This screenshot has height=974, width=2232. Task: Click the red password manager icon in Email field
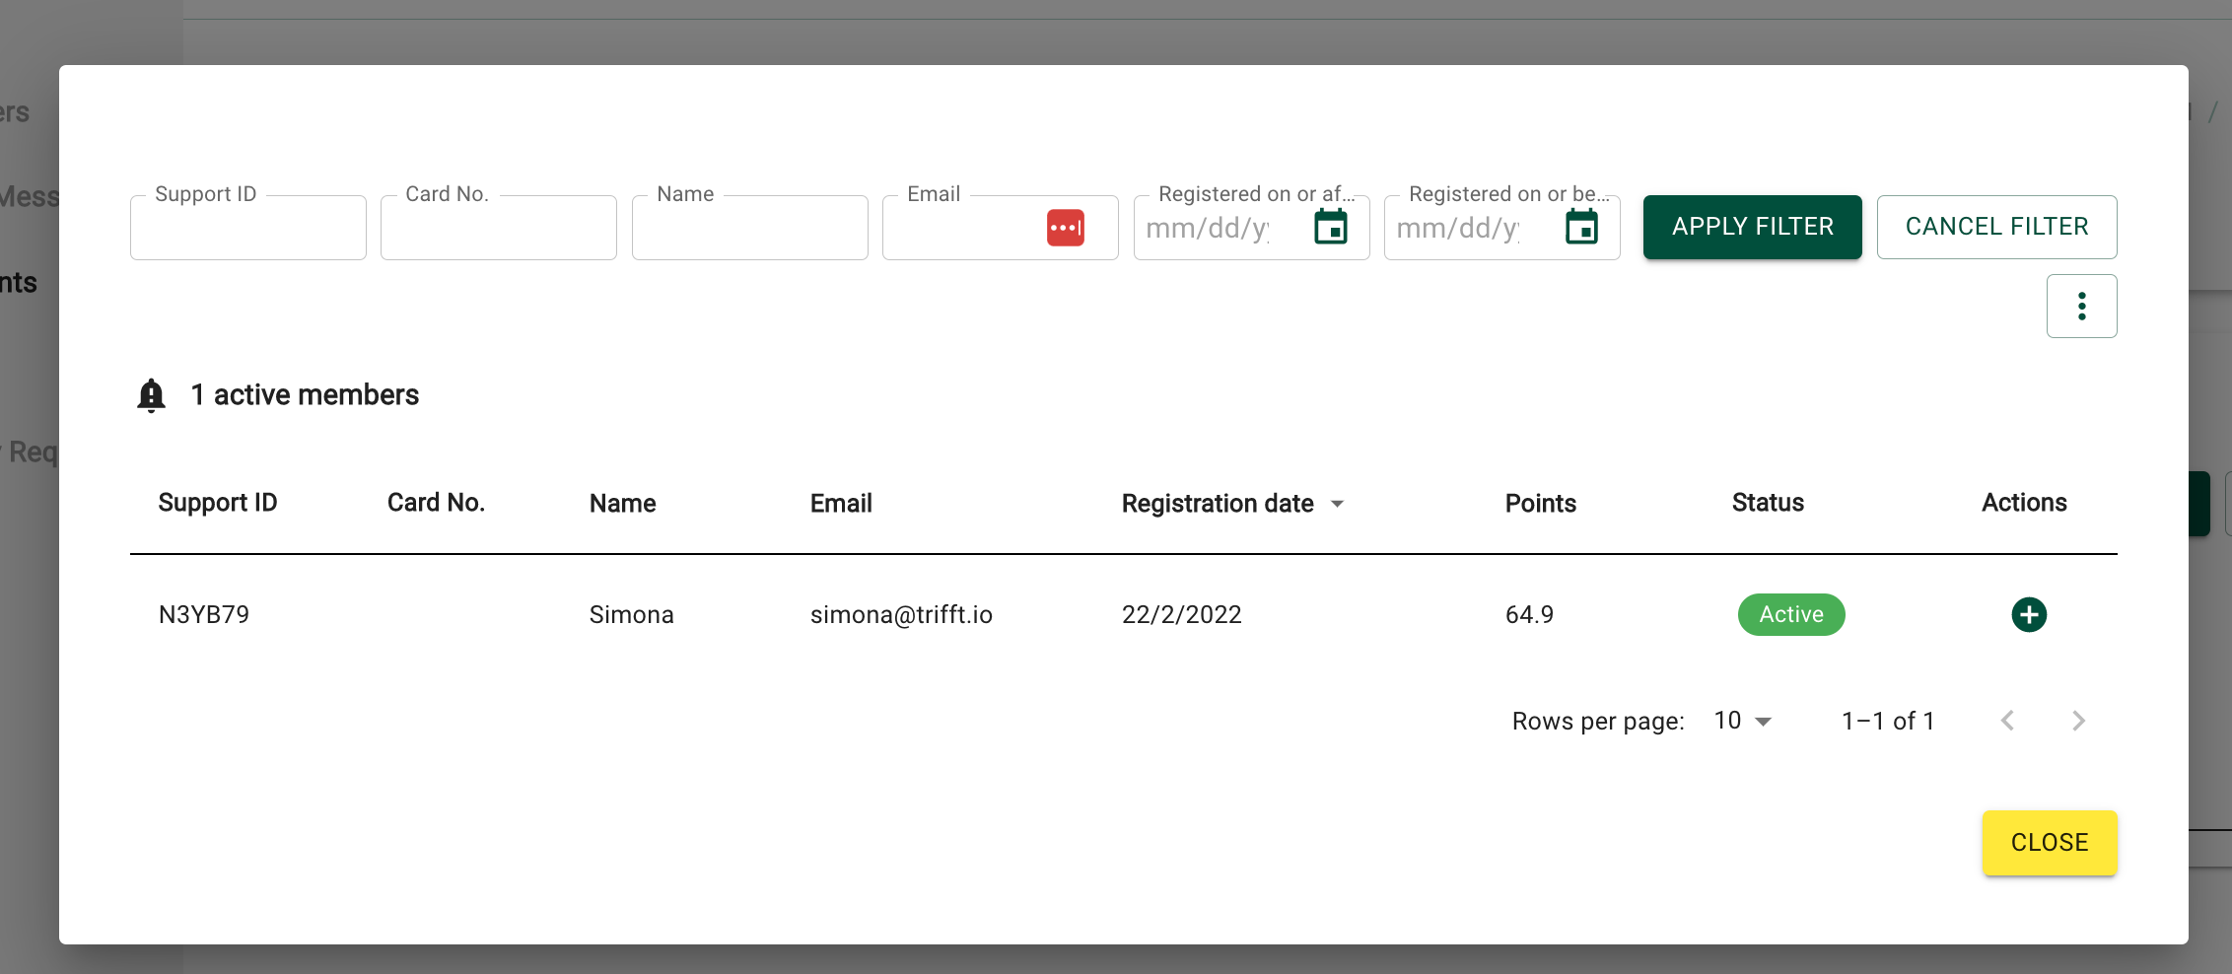point(1065,228)
